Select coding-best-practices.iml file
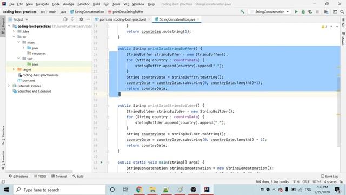 point(38,75)
